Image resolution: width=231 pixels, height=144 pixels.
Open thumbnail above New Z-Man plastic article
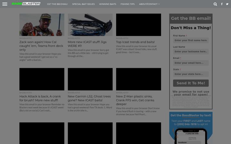(139, 79)
